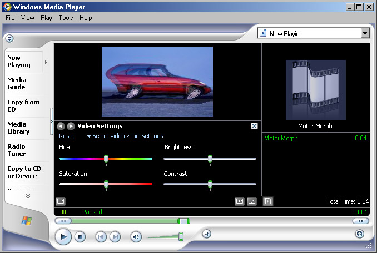377x253 pixels.
Task: Click the volume slider handle
Action: [x=181, y=236]
